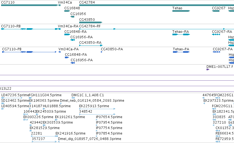Open the CG7110-RB transcript
This screenshot has height=143, width=234.
pyautogui.click(x=11, y=26)
